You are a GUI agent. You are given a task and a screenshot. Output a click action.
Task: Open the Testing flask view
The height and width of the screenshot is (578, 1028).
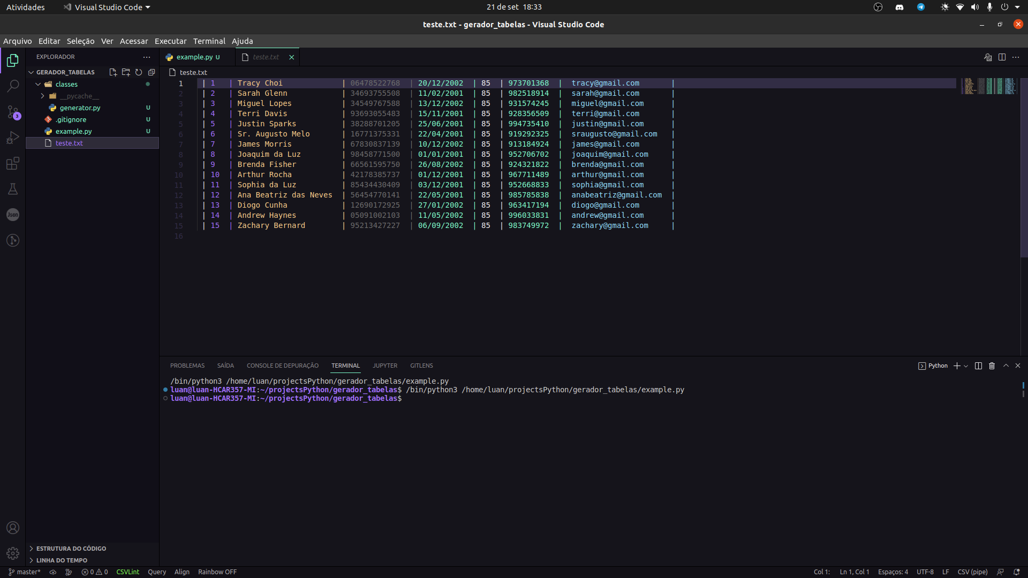click(x=13, y=189)
